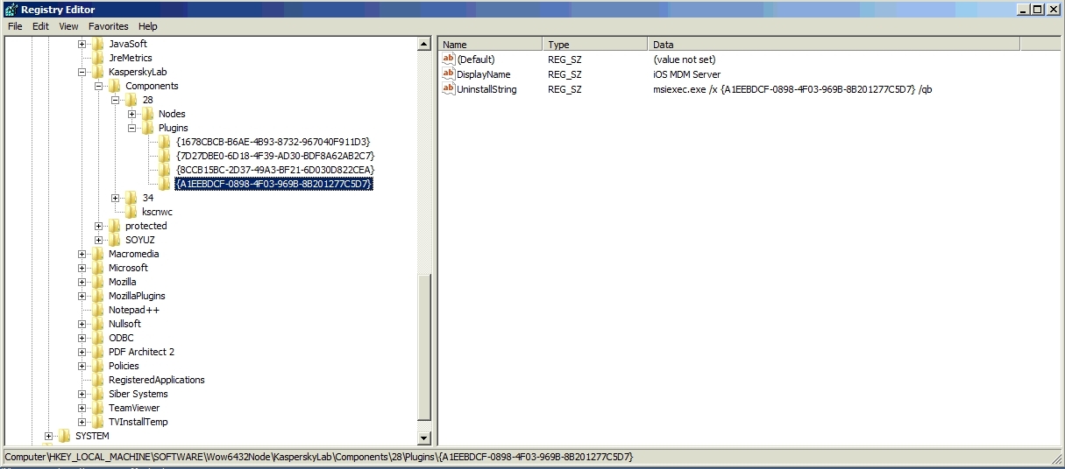This screenshot has height=469, width=1065.
Task: Click the JavaSoft folder icon
Action: tap(97, 44)
